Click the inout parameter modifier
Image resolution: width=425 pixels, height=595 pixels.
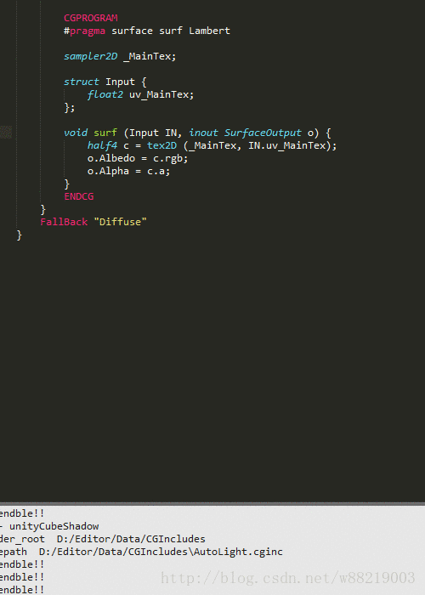pos(204,133)
